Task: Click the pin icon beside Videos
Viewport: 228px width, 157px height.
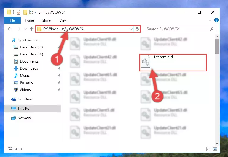Action: [59, 90]
